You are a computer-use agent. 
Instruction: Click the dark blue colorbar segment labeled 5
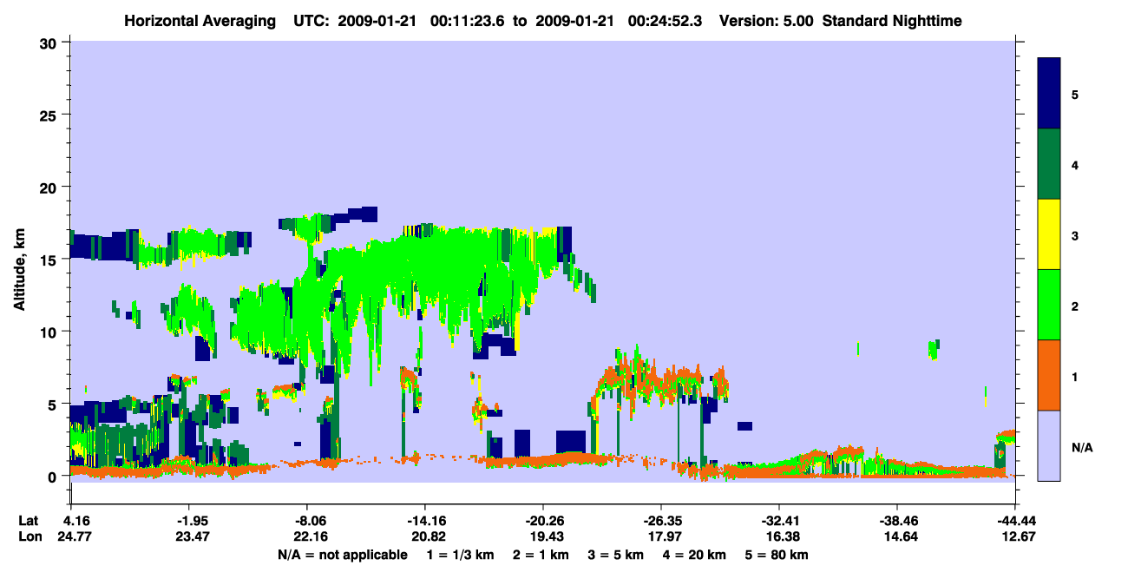(1049, 93)
